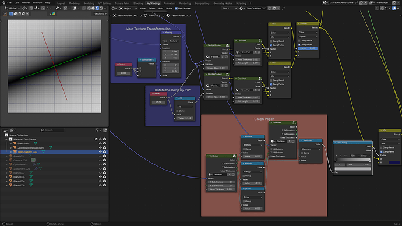Click Plane.002 in node editor breadcrumb
The height and width of the screenshot is (226, 402).
[154, 15]
